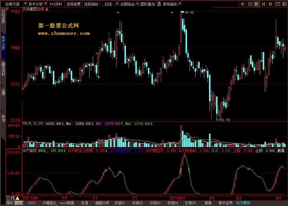Select the 抄底04 template tab
Viewport: 288px width, 206px height.
173,203
